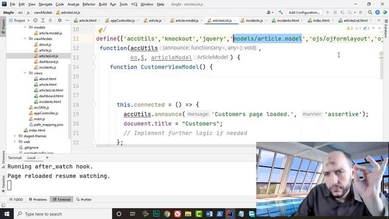Click the build hammer icon

coord(281,12)
